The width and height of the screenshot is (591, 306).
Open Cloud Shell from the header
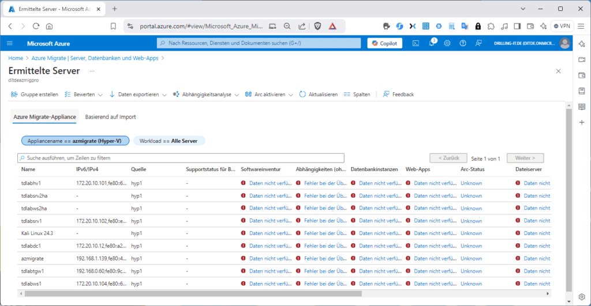[x=416, y=43]
